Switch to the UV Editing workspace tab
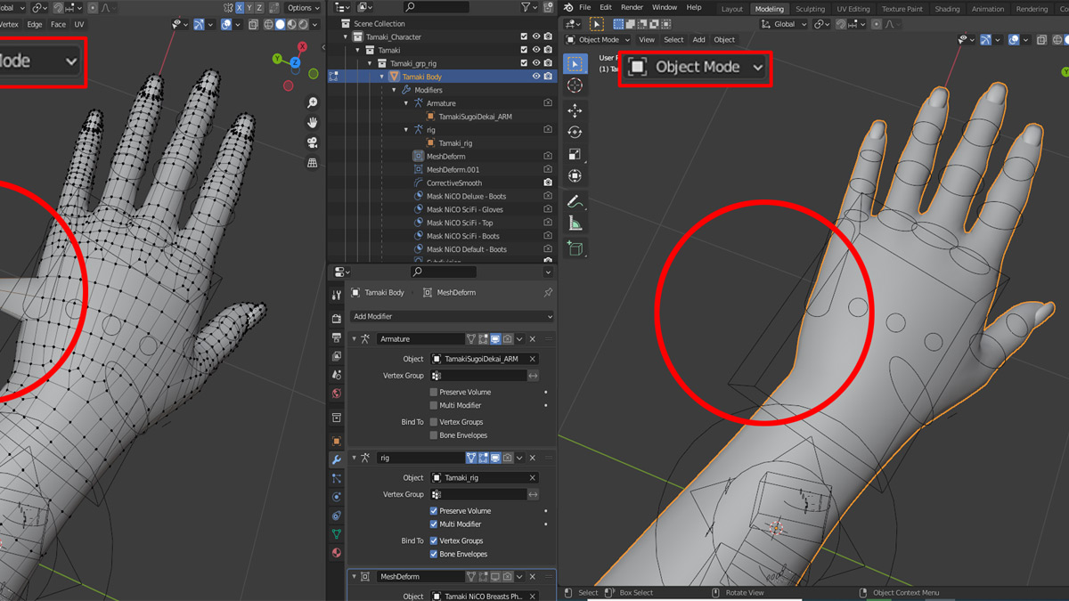The width and height of the screenshot is (1069, 601). 853,9
